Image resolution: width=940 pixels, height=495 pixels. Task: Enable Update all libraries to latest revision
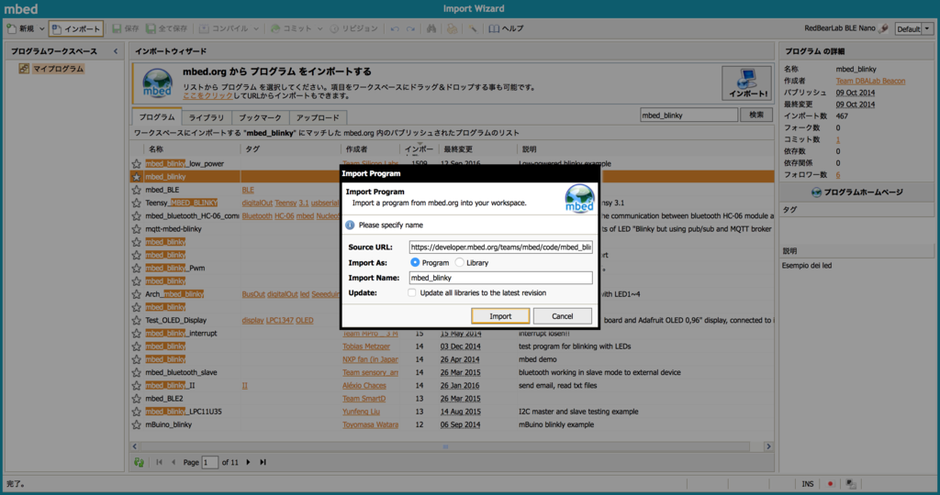point(412,292)
